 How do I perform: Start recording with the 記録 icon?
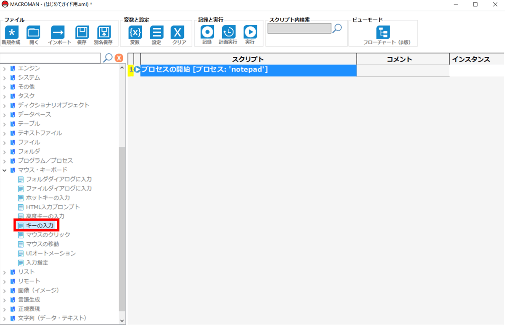(x=207, y=32)
